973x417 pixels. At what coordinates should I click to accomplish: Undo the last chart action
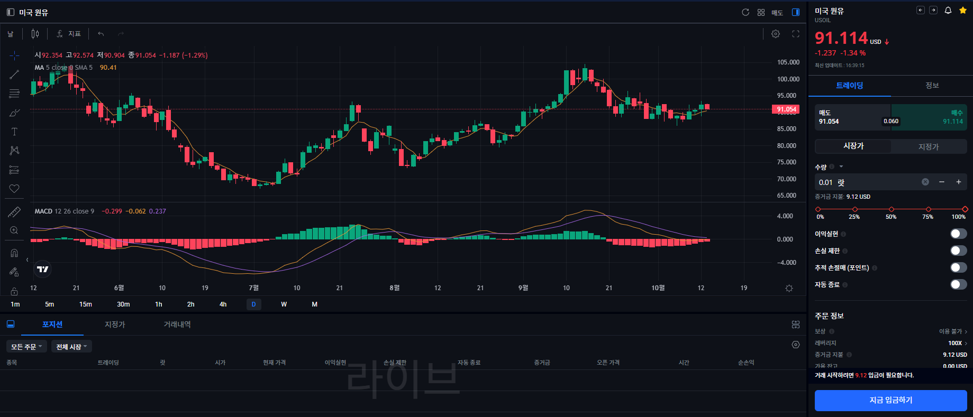click(101, 34)
